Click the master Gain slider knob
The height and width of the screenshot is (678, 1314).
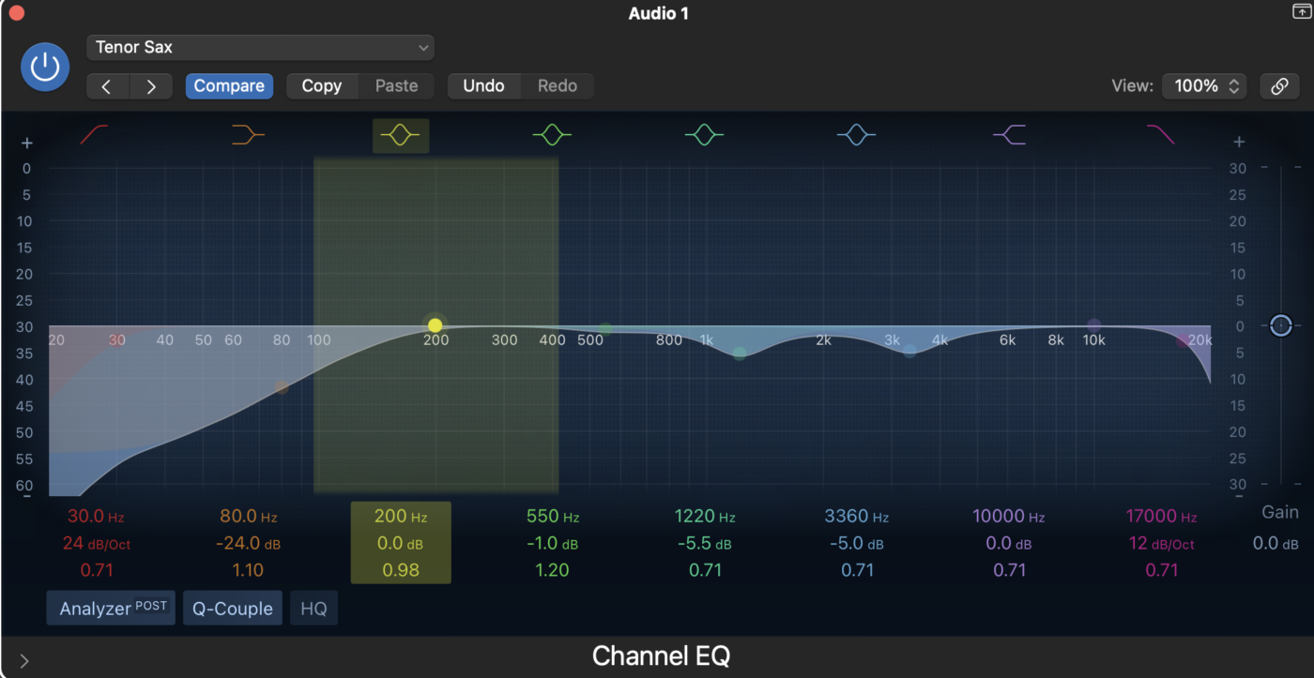tap(1281, 325)
